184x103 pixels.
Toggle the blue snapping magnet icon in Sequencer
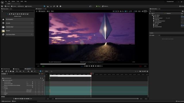click(x=41, y=71)
